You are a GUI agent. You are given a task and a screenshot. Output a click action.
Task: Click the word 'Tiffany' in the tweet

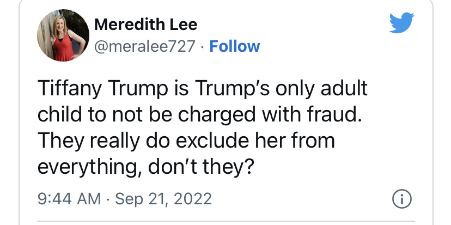coord(70,89)
